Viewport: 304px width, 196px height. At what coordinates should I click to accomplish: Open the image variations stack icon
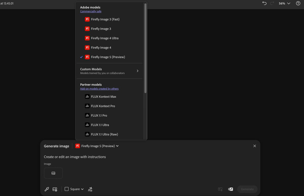click(x=230, y=189)
